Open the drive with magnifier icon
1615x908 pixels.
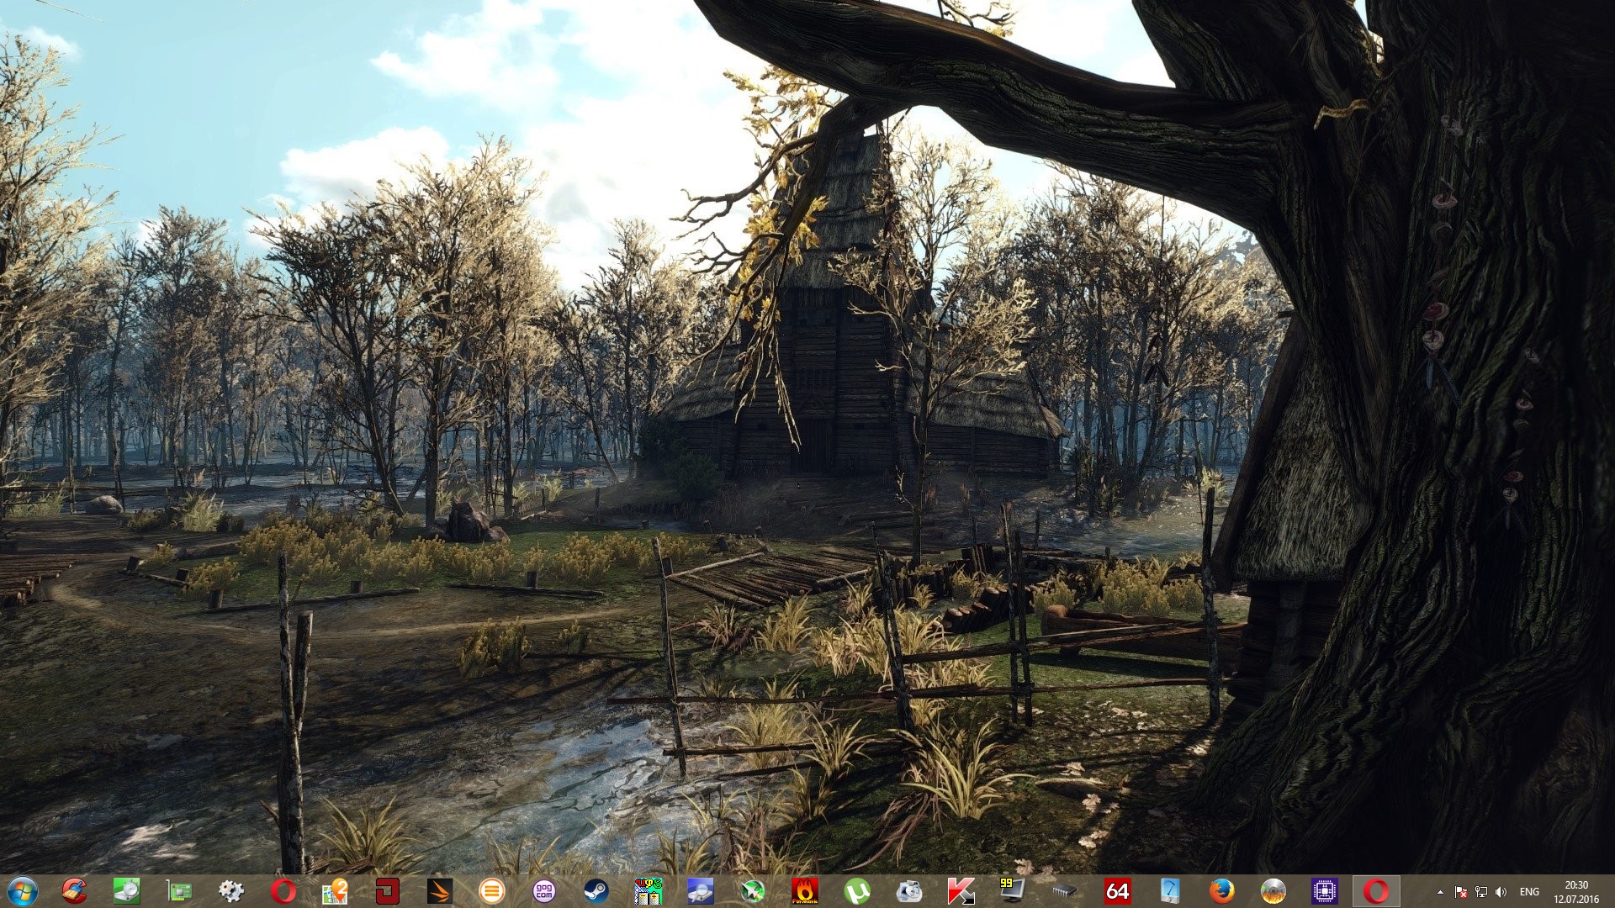[701, 891]
